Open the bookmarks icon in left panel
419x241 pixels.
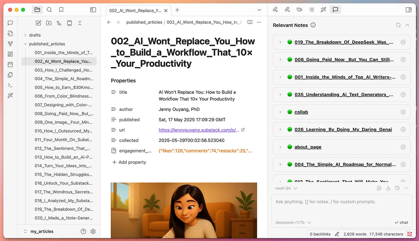pos(61,10)
